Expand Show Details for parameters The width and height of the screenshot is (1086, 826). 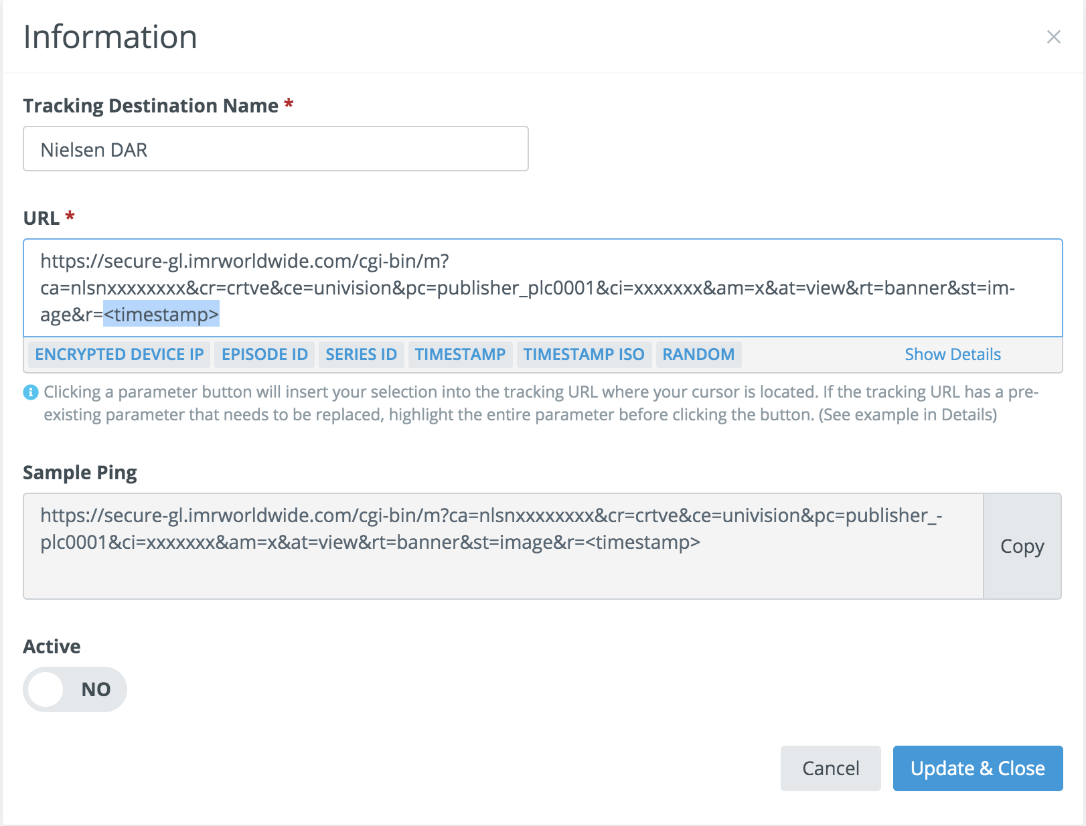point(952,354)
